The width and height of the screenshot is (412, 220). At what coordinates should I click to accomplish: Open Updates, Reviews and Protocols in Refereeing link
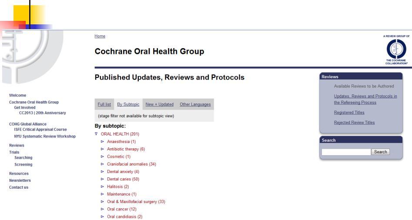tap(365, 99)
